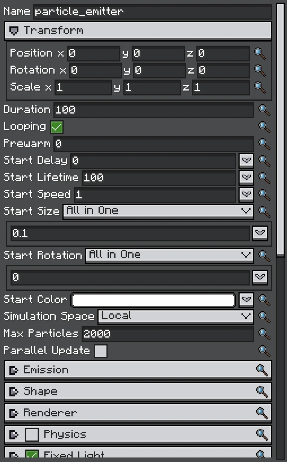Click the Scale x input field
The height and width of the screenshot is (462, 287).
(84, 87)
